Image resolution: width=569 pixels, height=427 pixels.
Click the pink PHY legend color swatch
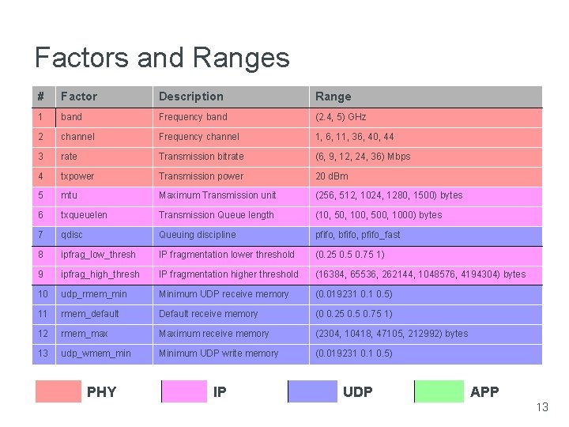pyautogui.click(x=58, y=391)
